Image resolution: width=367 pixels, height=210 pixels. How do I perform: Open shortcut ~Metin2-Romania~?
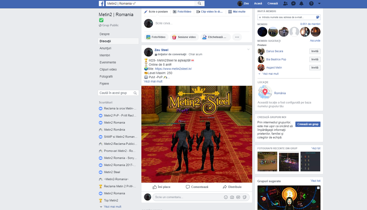[114, 179]
